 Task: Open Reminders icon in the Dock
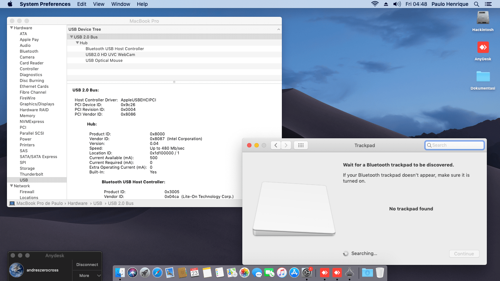[x=220, y=273]
